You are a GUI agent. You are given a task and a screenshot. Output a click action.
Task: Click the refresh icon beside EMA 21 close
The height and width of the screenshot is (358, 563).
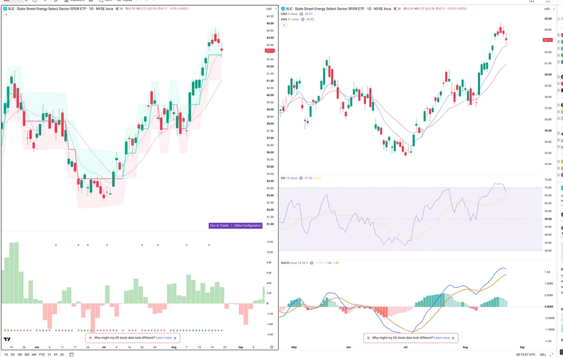[x=302, y=19]
